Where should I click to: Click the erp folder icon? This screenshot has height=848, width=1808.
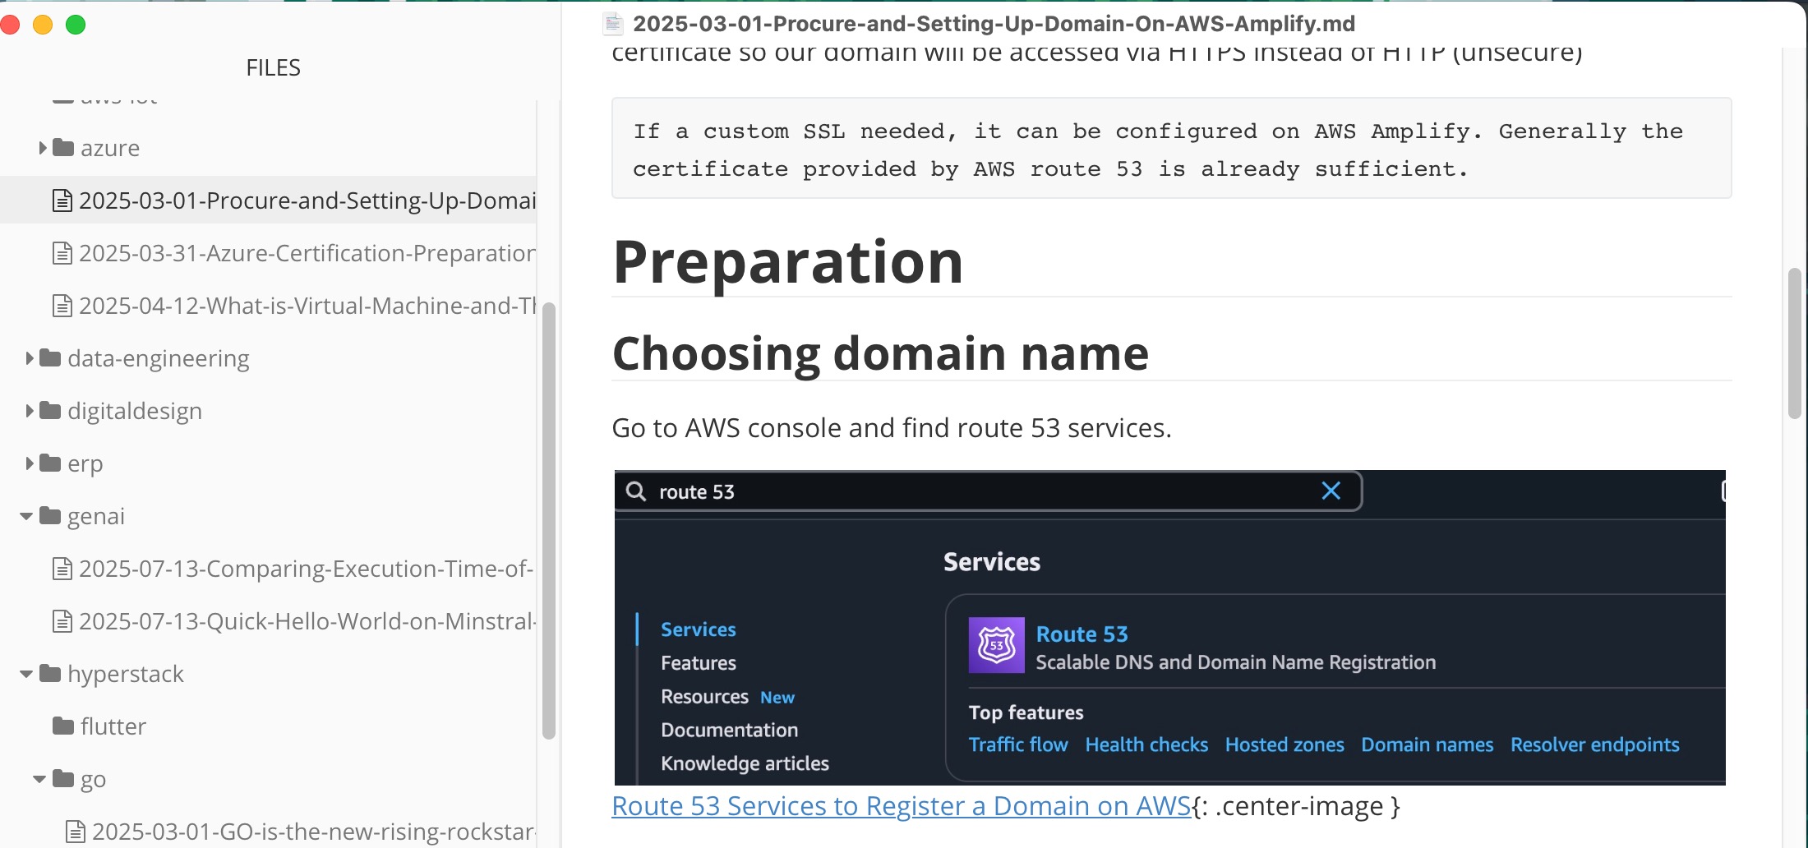(x=50, y=463)
